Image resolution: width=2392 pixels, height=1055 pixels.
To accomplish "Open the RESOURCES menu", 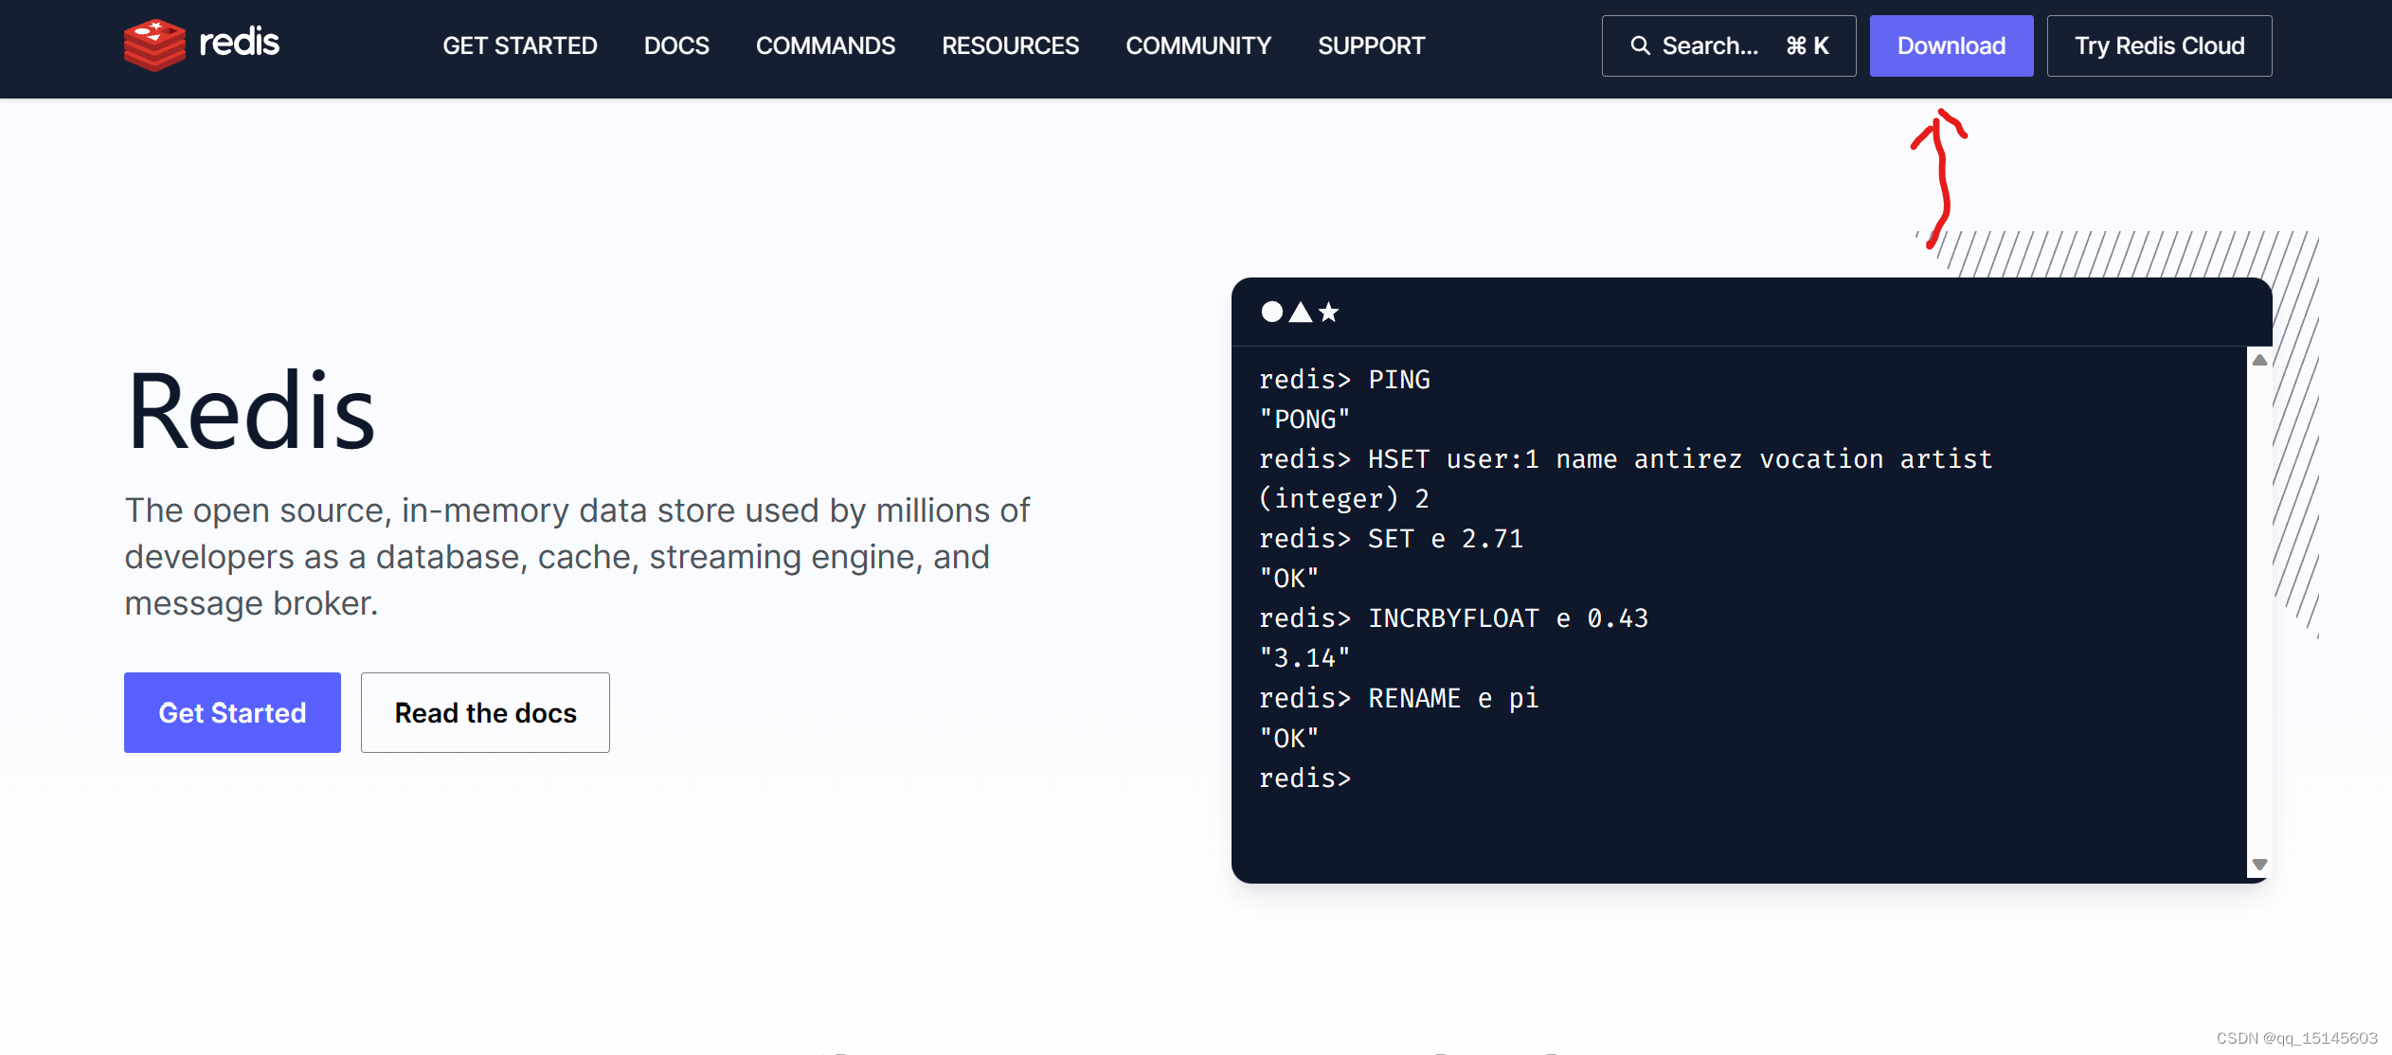I will [x=1010, y=45].
